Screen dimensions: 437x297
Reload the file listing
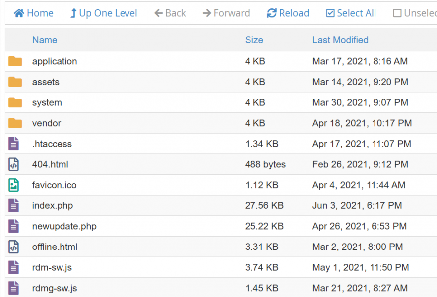click(288, 13)
